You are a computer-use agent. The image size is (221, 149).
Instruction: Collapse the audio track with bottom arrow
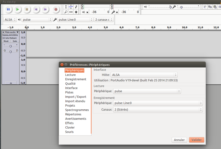11,83
